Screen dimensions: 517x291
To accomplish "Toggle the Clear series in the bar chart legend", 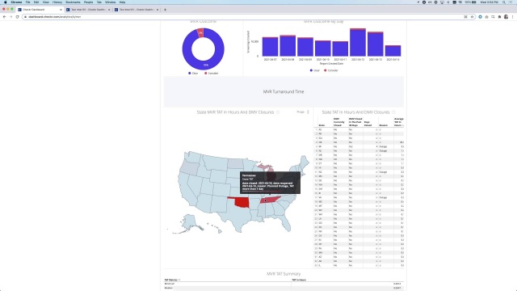I will pos(315,70).
